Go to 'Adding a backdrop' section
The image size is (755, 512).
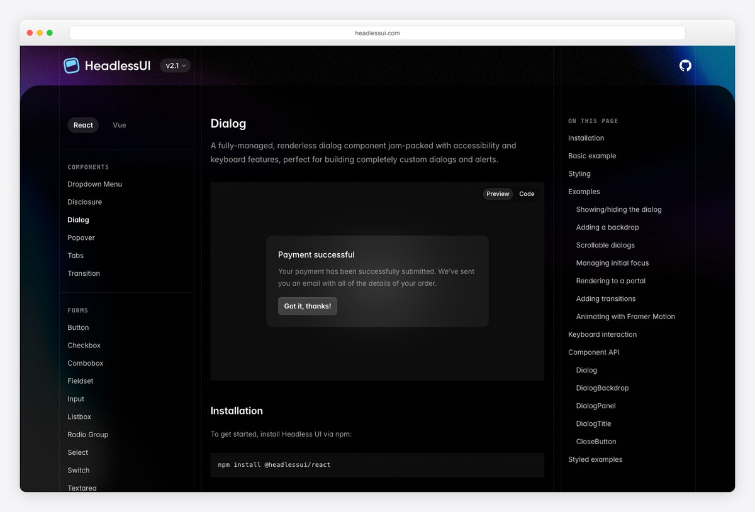click(607, 227)
